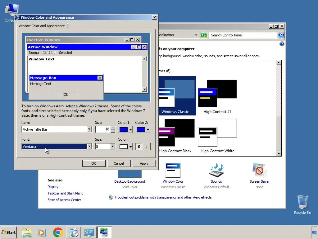Image resolution: width=318 pixels, height=239 pixels.
Task: Open Google Chrome from the taskbar
Action: pos(58,232)
